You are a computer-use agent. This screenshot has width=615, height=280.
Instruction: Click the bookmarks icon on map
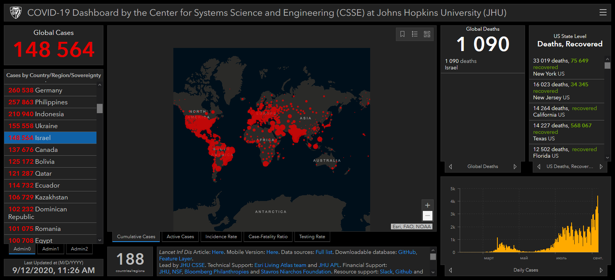pos(402,34)
